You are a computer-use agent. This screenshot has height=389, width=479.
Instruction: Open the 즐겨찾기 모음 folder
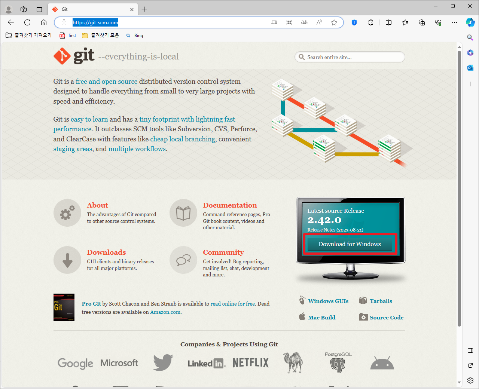coord(100,36)
